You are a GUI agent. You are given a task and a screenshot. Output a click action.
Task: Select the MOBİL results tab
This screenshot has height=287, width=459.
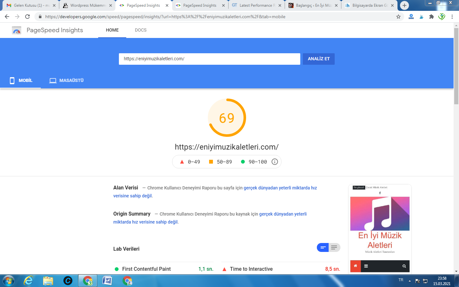coord(21,80)
